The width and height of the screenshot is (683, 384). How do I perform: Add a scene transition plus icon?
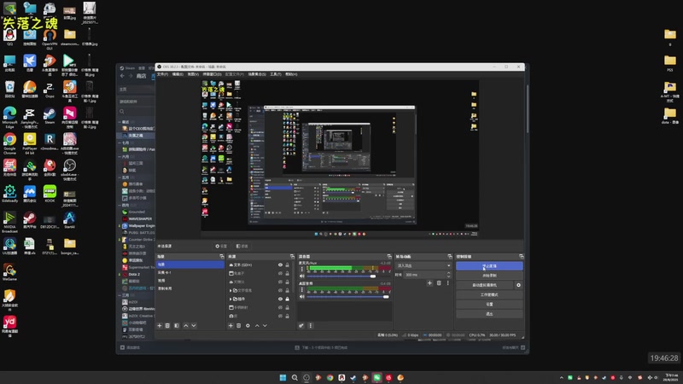[x=429, y=283]
